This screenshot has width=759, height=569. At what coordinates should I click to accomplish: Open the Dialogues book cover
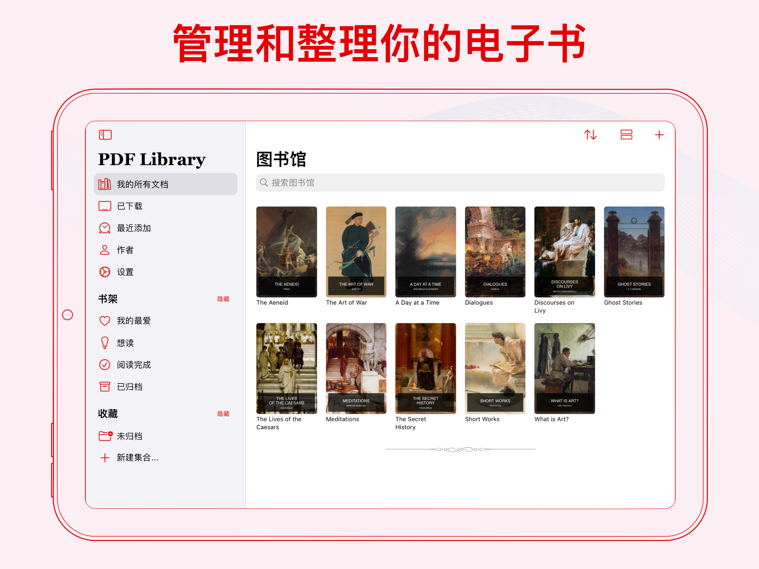click(x=495, y=251)
